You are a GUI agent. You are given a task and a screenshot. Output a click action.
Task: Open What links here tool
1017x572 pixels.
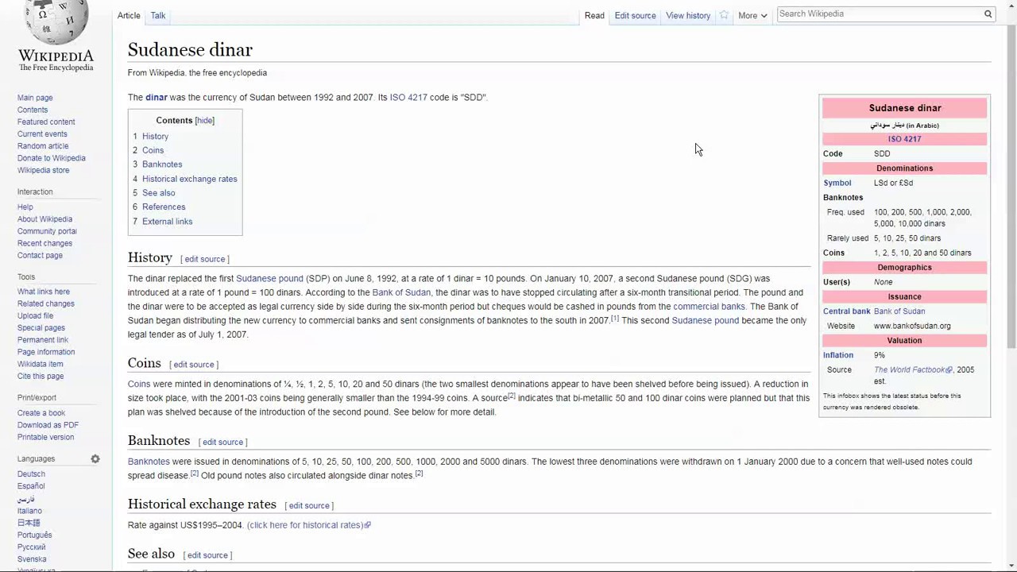click(x=44, y=292)
